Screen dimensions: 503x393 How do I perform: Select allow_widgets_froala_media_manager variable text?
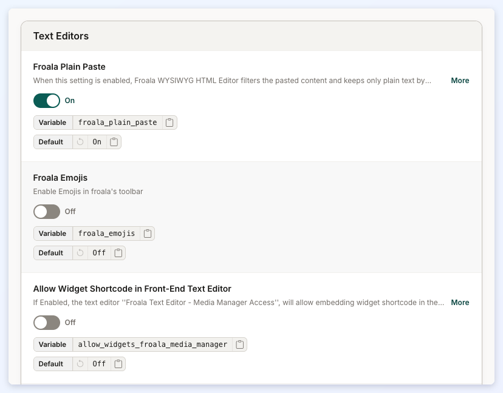(152, 344)
